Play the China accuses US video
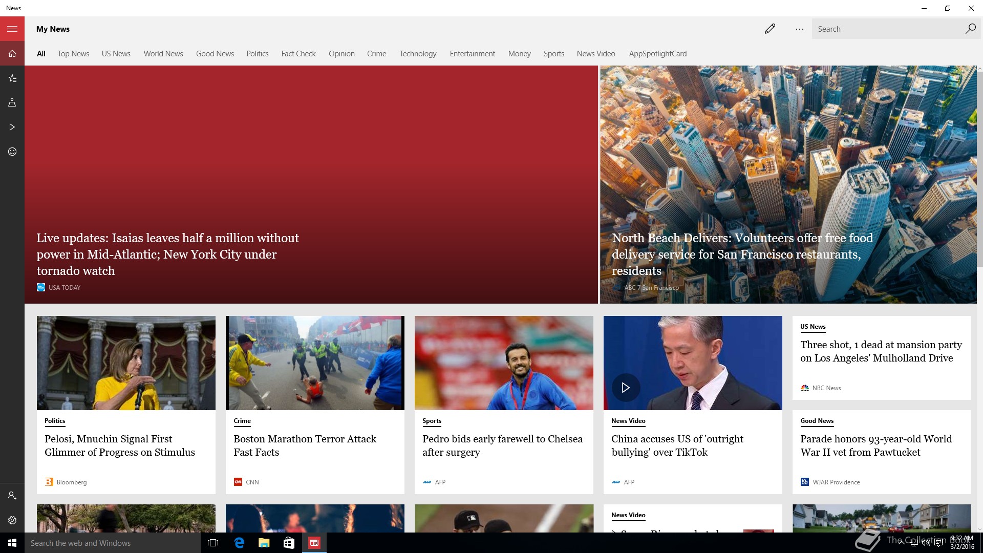The height and width of the screenshot is (553, 983). coord(626,388)
